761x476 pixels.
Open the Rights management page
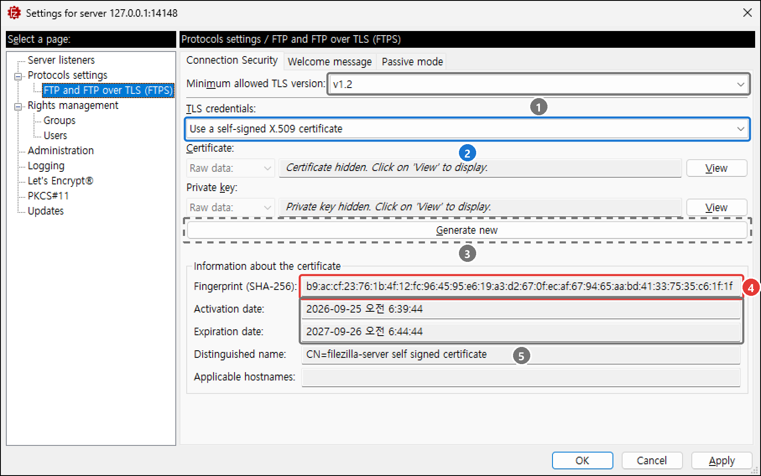click(73, 105)
